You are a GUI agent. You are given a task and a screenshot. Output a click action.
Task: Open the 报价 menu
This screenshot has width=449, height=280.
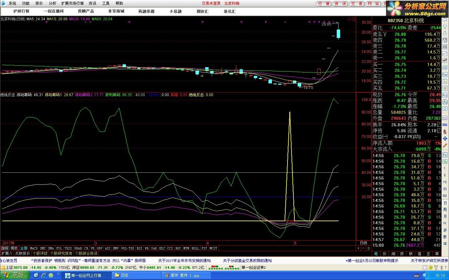coord(39,3)
